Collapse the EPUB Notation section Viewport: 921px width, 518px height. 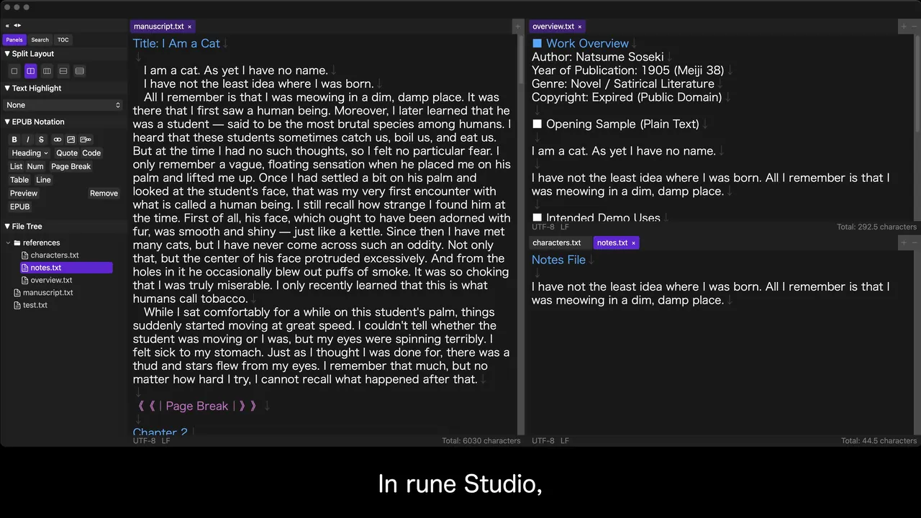pos(7,122)
